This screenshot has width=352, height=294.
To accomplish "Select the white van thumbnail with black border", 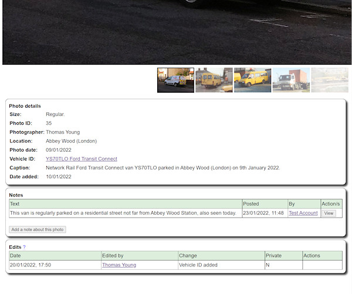I will click(175, 81).
